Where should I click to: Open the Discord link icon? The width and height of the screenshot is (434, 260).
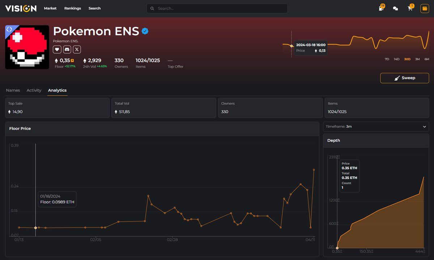click(67, 49)
